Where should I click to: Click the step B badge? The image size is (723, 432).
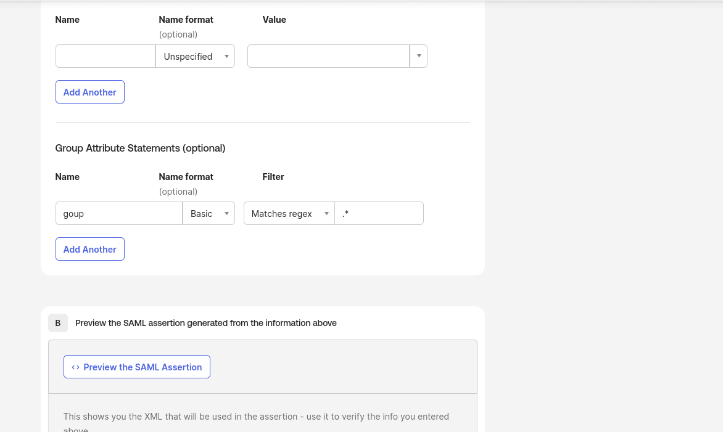(x=57, y=323)
